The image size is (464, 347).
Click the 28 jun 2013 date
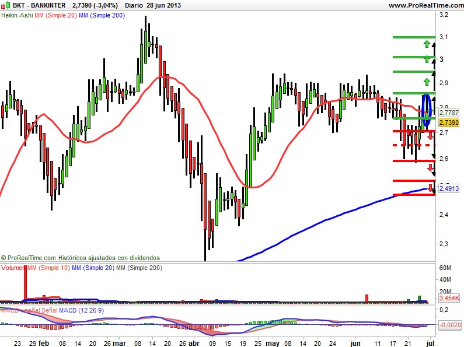(x=163, y=5)
